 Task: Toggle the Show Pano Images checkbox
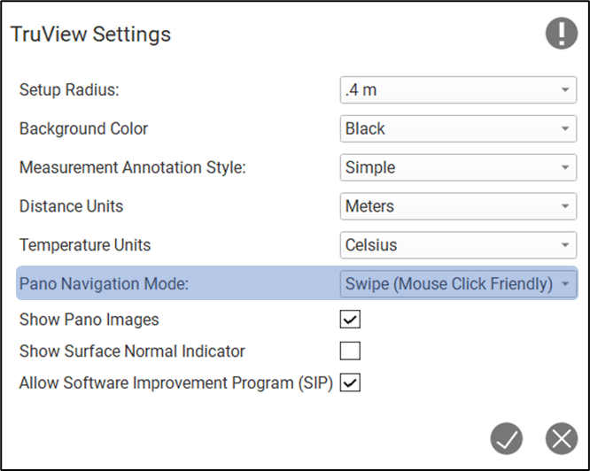tap(351, 320)
